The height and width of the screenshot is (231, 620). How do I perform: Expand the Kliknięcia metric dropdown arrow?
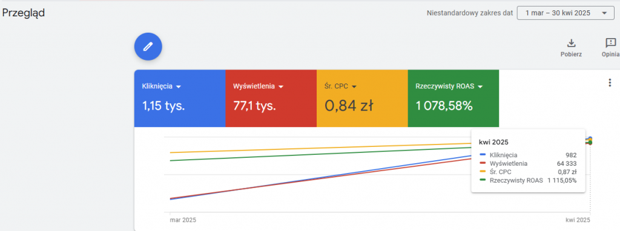tap(179, 86)
